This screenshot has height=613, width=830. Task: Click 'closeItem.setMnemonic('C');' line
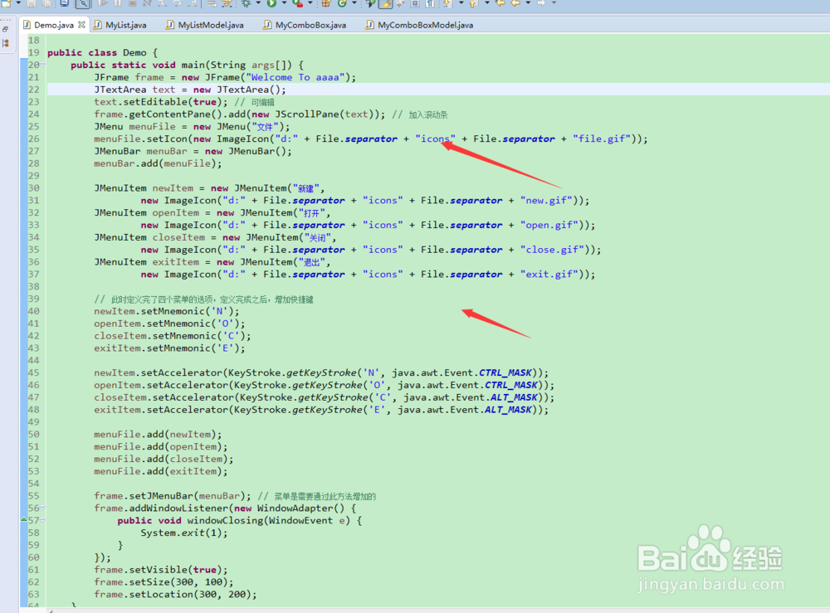click(173, 335)
